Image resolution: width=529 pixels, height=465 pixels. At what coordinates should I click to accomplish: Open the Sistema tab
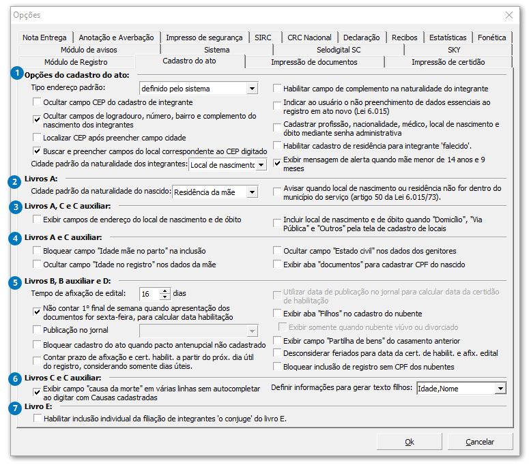click(216, 50)
